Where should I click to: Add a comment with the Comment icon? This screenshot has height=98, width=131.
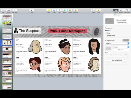[x=76, y=10]
